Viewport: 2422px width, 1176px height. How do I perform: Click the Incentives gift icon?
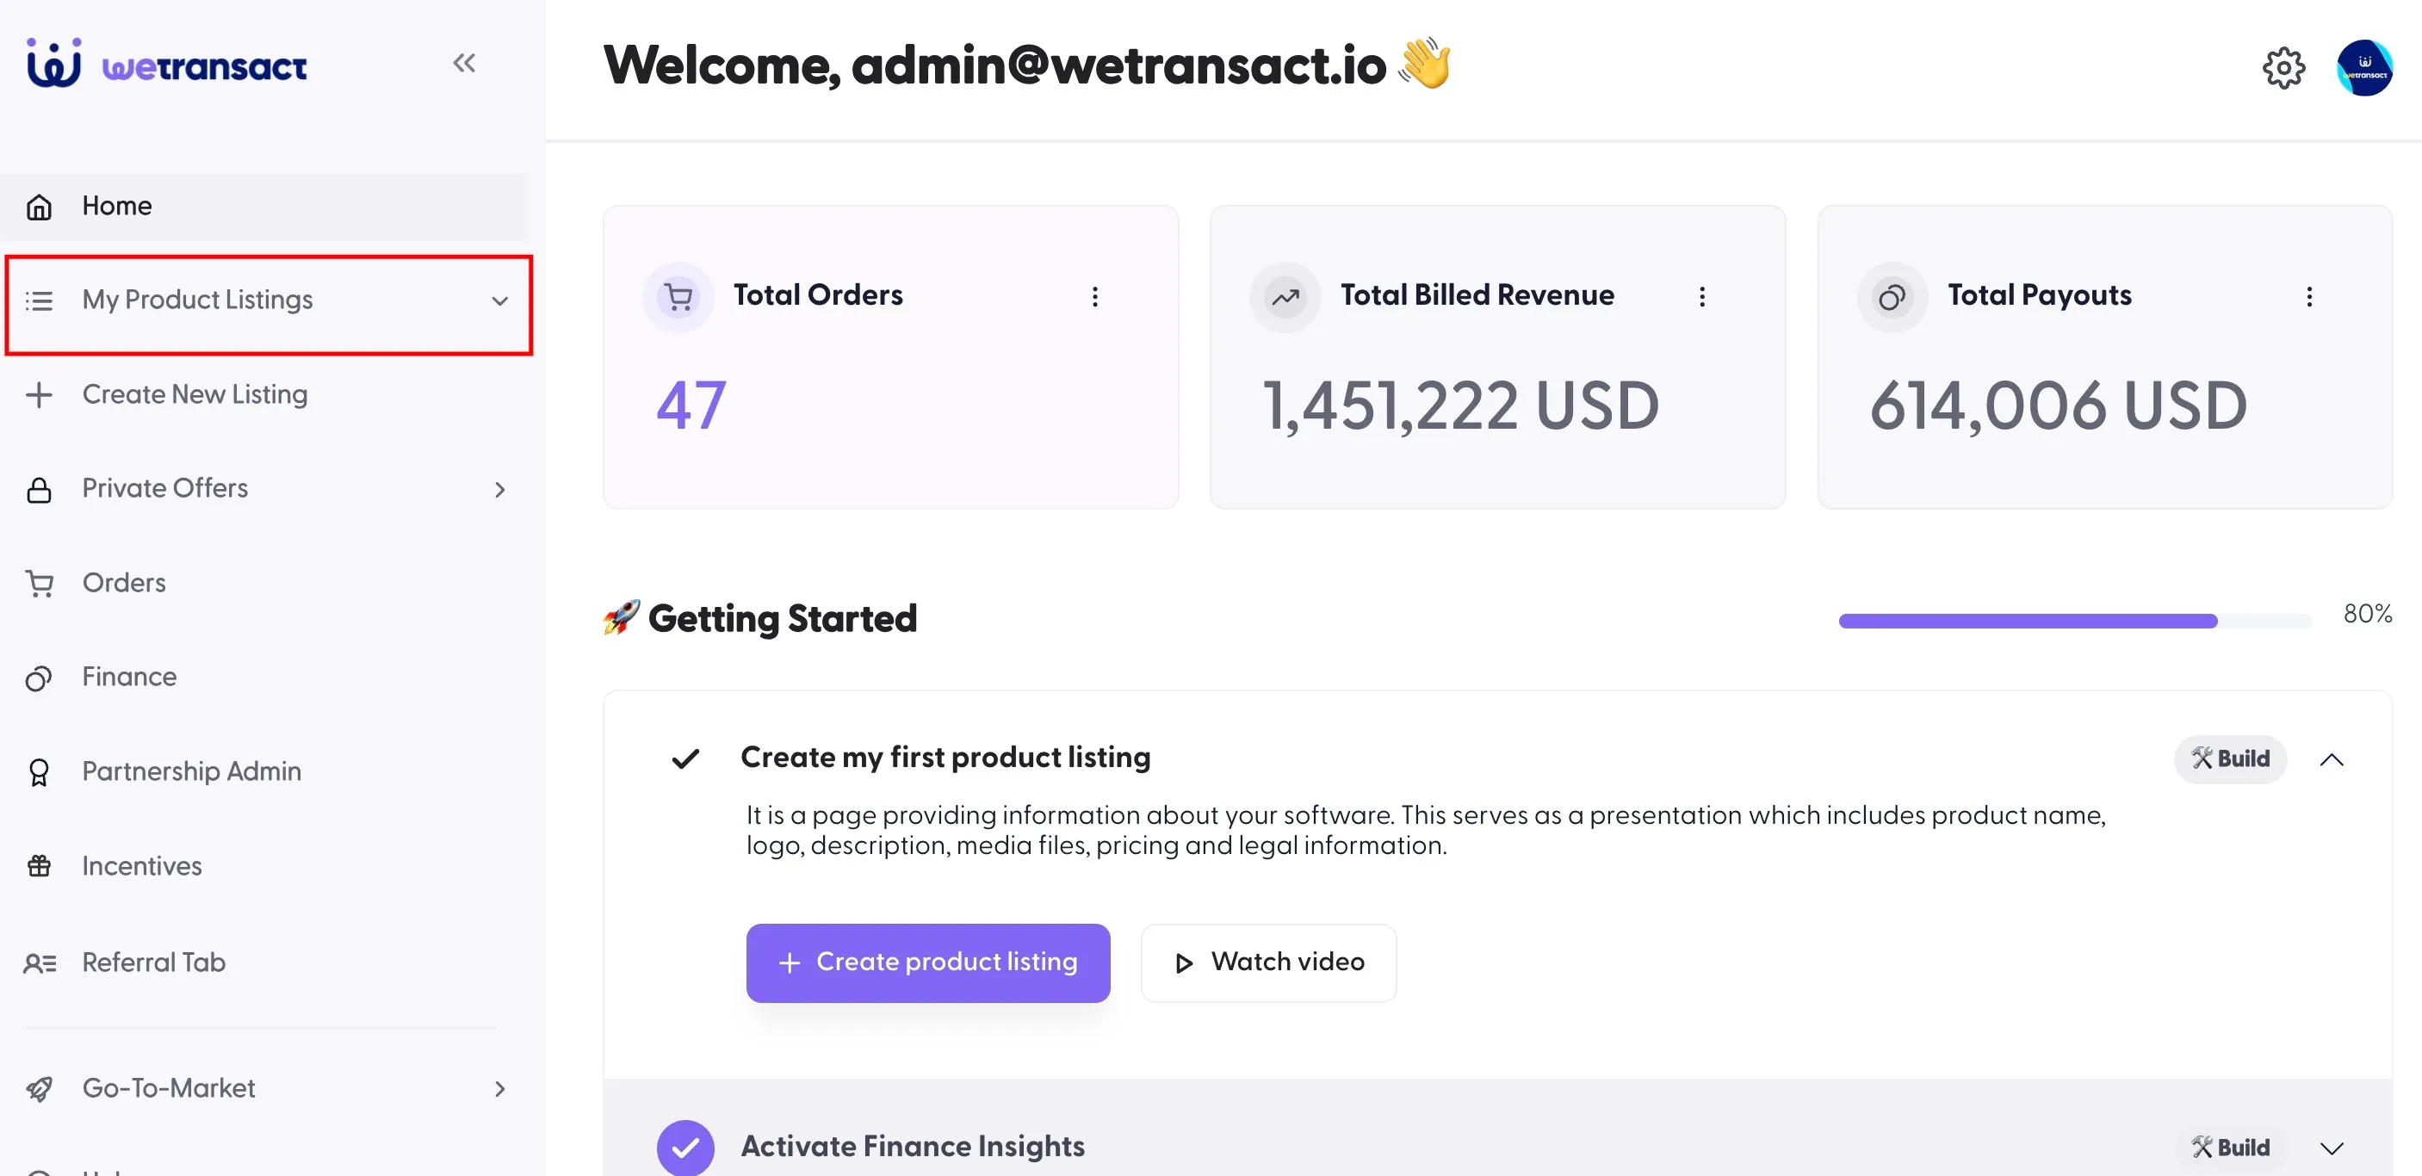click(39, 866)
